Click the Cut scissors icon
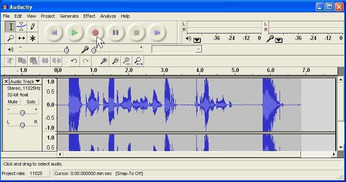 click(x=10, y=61)
